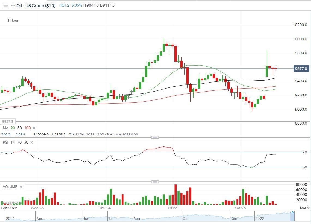
Task: Click the MA 100 period value
Action: (27, 128)
